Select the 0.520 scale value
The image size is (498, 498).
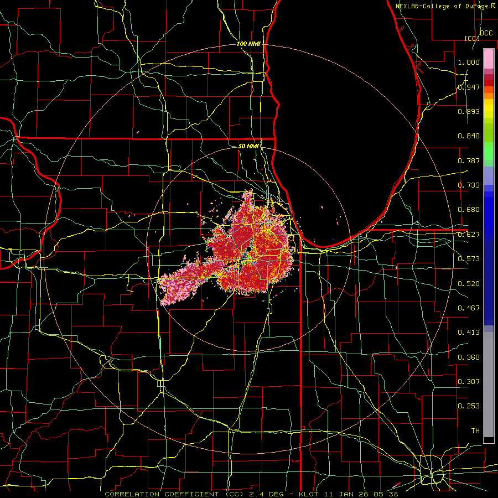(469, 284)
